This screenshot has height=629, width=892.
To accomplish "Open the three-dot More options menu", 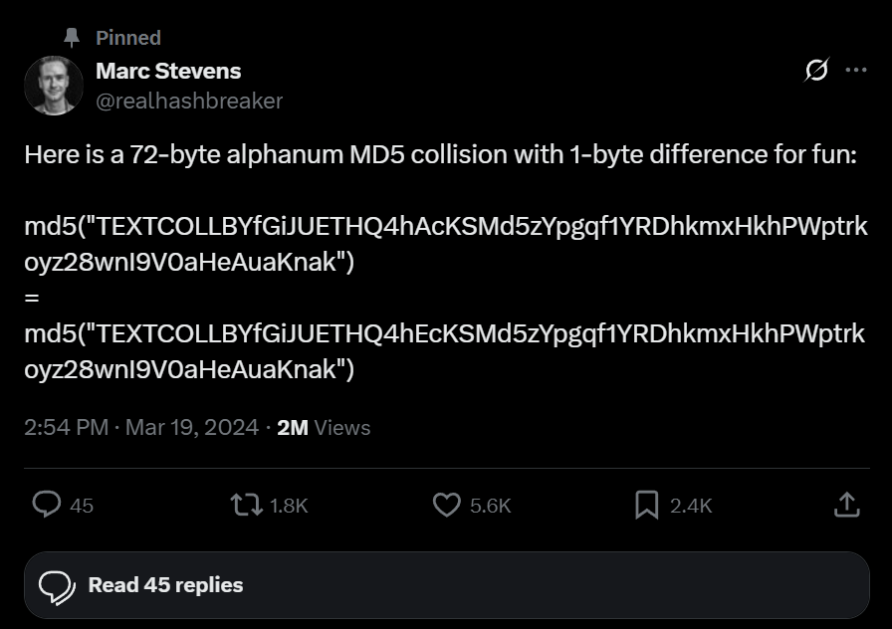I will [x=855, y=71].
